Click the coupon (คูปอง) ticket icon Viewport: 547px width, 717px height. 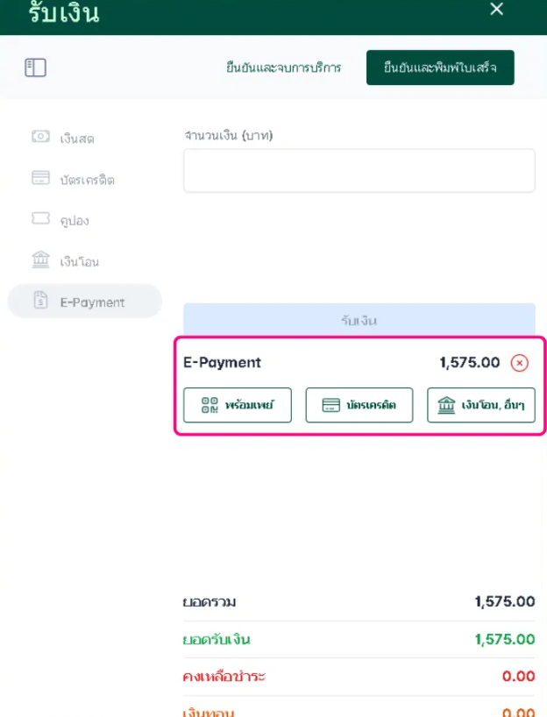(40, 219)
